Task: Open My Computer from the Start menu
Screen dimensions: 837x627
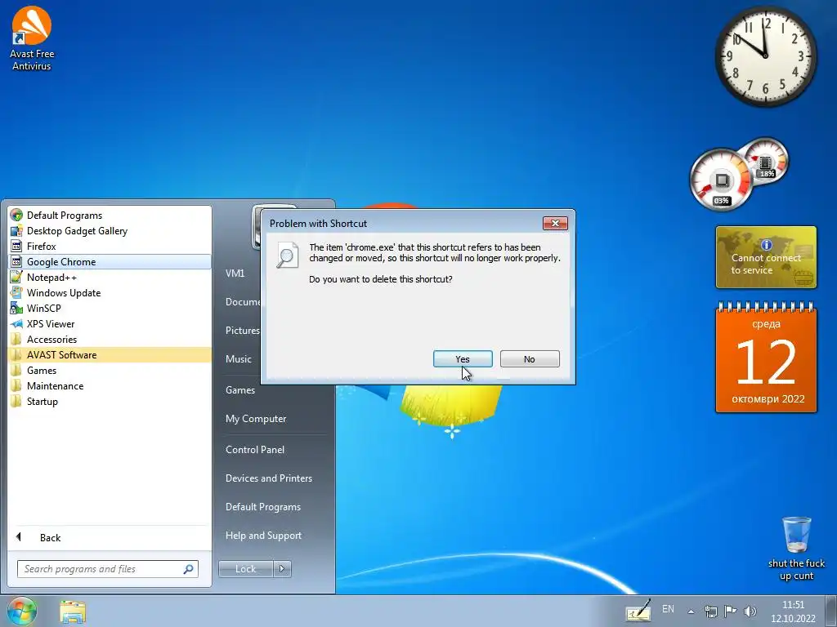Action: (256, 419)
